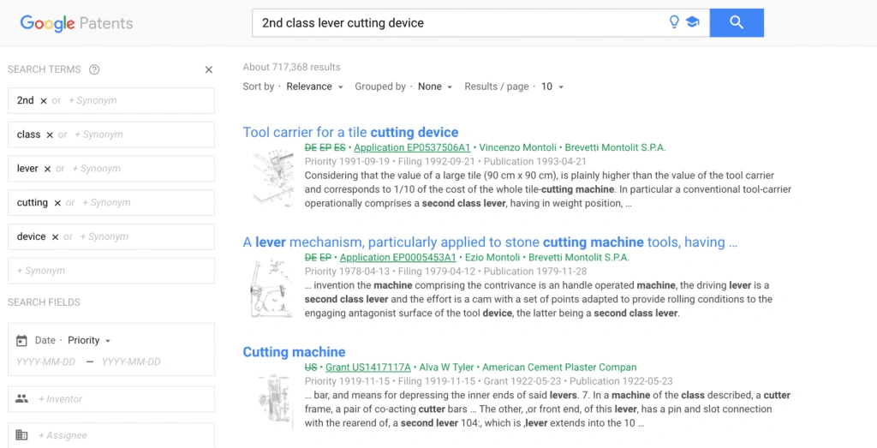Screen dimensions: 877x448
Task: Click the blue magnifier search button
Action: pos(737,23)
